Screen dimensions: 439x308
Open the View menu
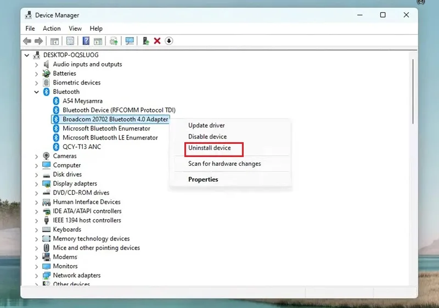(x=75, y=29)
